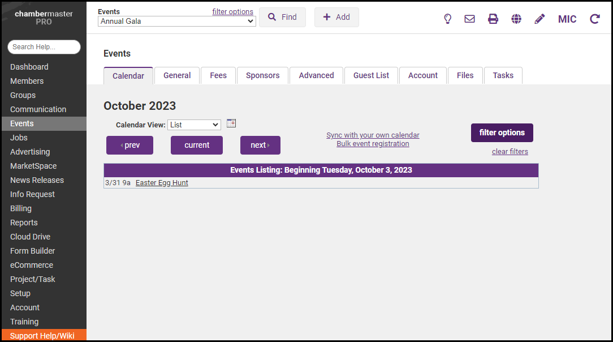Viewport: 613px width, 342px height.
Task: Go to next month with next button
Action: (x=260, y=145)
